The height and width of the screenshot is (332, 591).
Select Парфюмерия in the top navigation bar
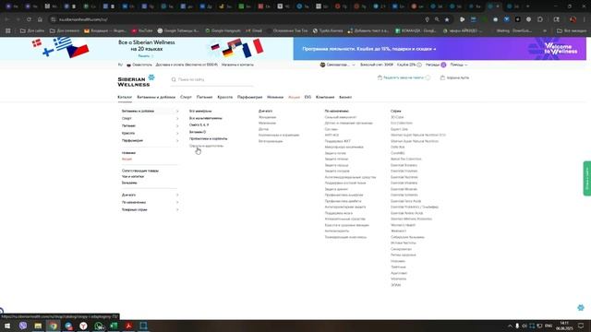click(249, 97)
